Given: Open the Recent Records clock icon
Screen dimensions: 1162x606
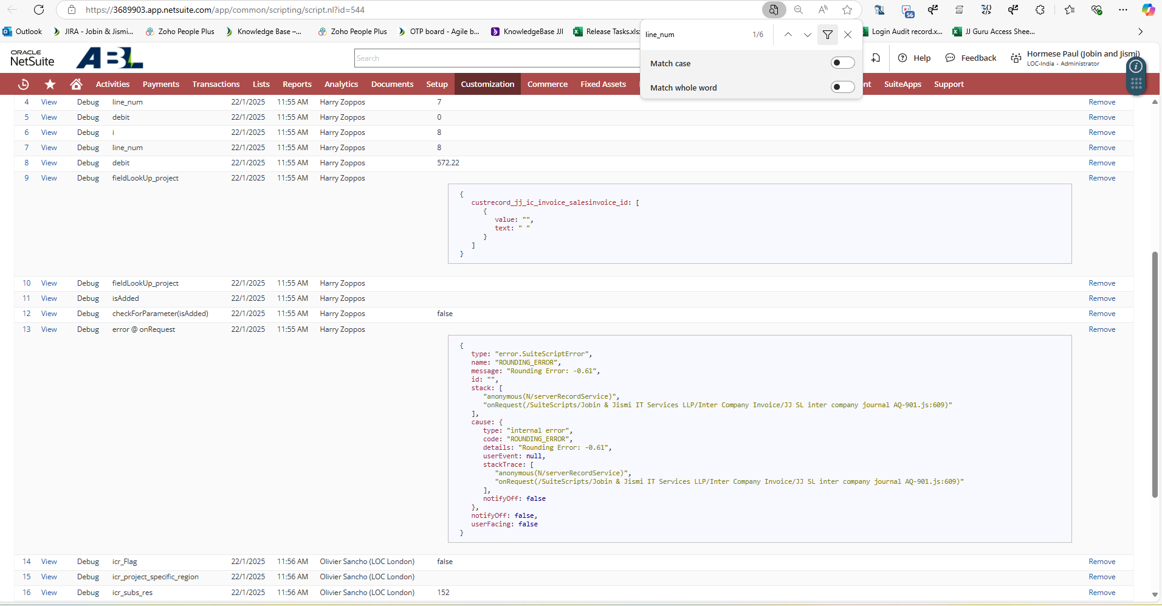Looking at the screenshot, I should click(24, 84).
